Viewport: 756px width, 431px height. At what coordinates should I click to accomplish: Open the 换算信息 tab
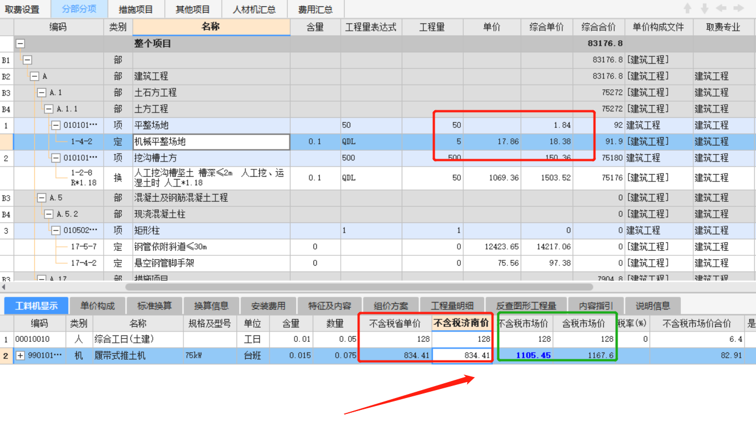211,306
